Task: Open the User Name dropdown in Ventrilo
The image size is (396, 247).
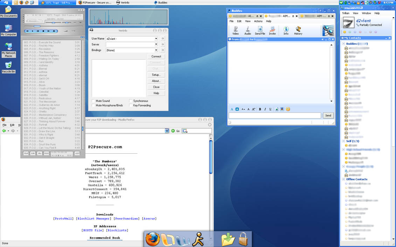Action: pyautogui.click(x=156, y=38)
